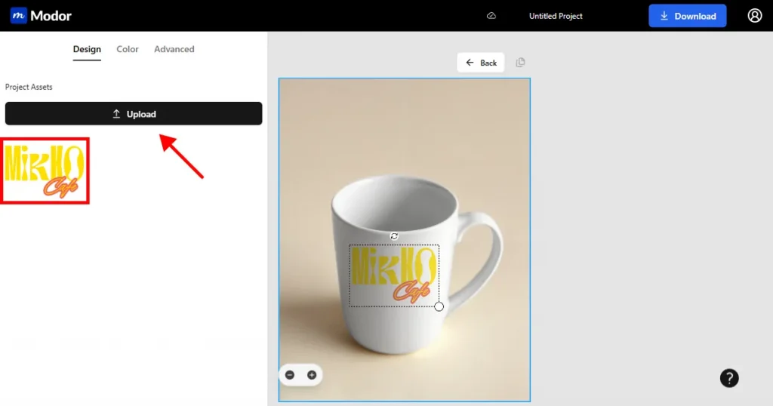Image resolution: width=773 pixels, height=406 pixels.
Task: Go back with the Back button
Action: click(x=481, y=63)
